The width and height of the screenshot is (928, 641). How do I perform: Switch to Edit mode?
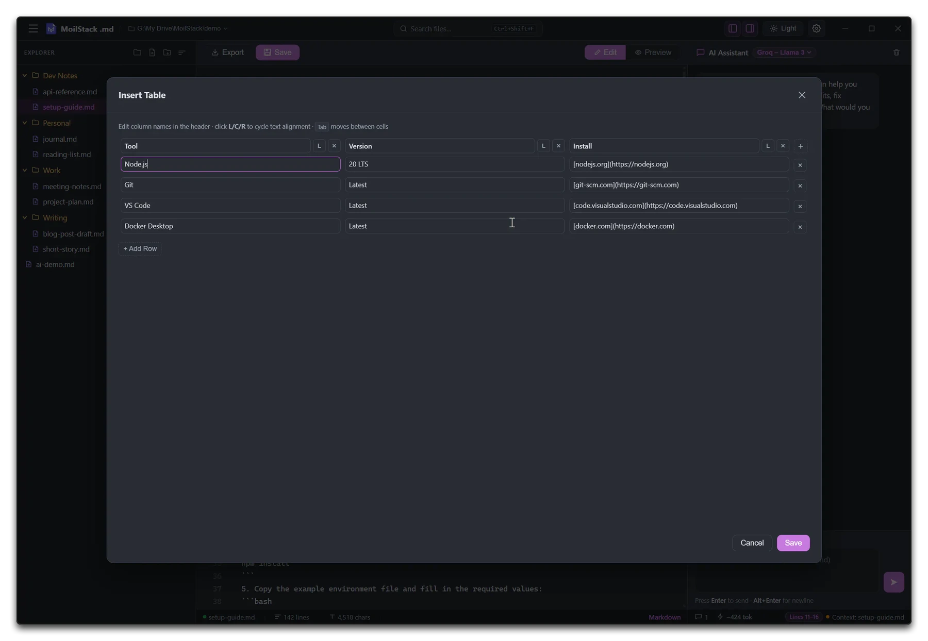(605, 52)
